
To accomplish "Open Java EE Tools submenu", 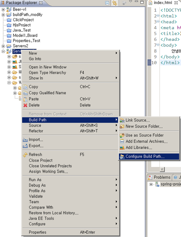I will pyautogui.click(x=70, y=219).
